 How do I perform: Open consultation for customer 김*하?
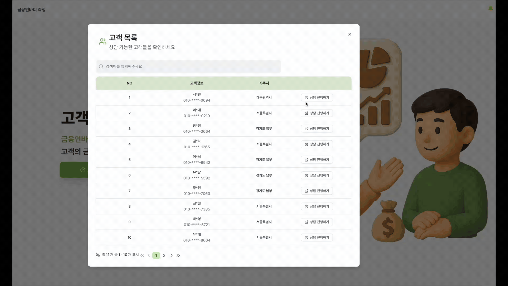317,144
